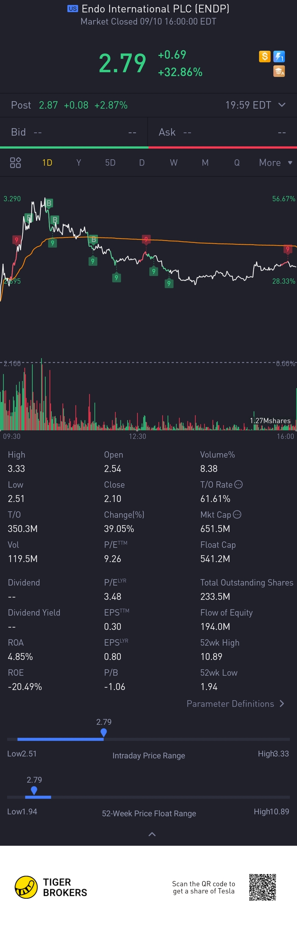Tap the 56.67% chart percentage label
Image resolution: width=297 pixels, height=929 pixels.
click(284, 199)
